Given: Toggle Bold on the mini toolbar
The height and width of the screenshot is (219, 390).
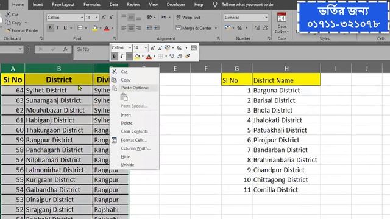Looking at the screenshot, I should pos(114,57).
